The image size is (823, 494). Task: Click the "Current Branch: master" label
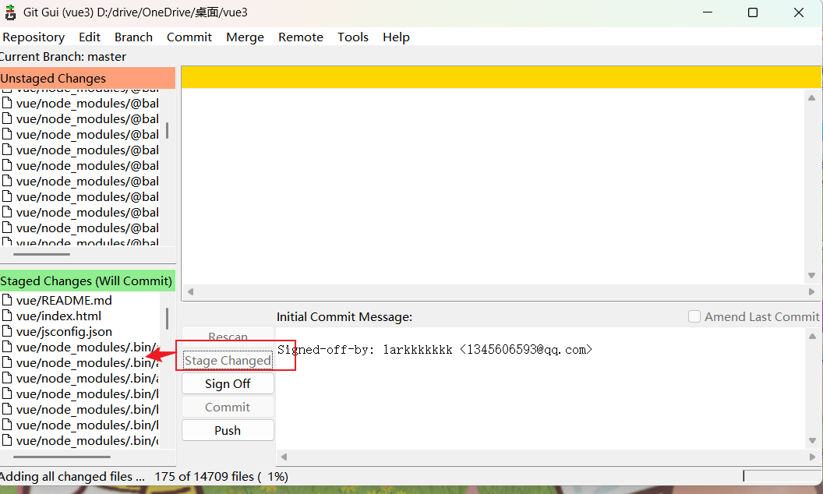(63, 57)
